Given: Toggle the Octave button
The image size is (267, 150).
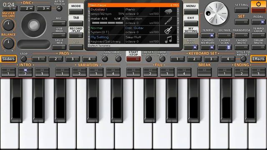Looking at the screenshot, I should pos(224,35).
